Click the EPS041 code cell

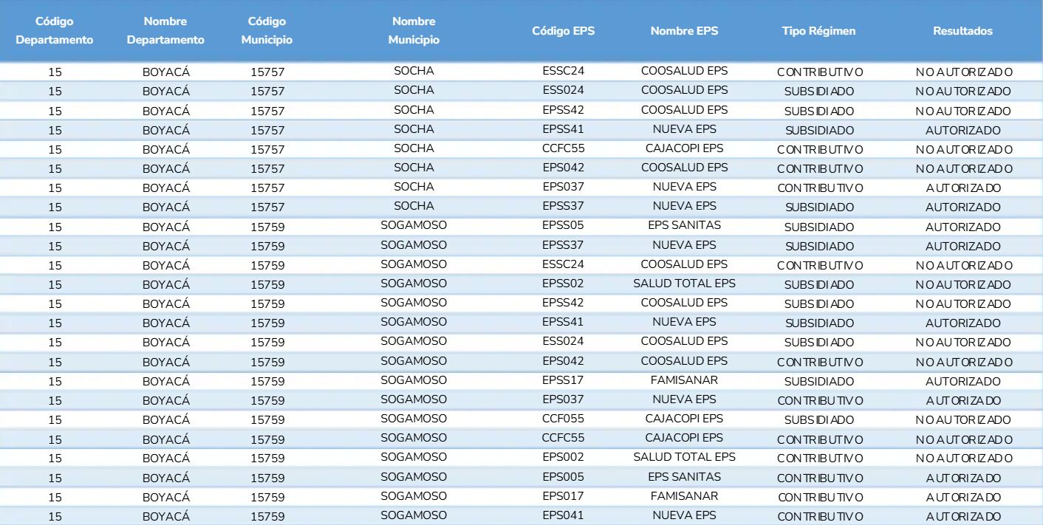tap(564, 515)
